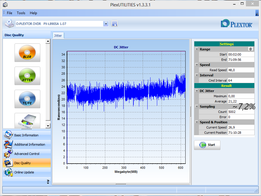Open the toolbar options arrow at right of menu bar
This screenshot has height=196, width=261.
coord(257,13)
